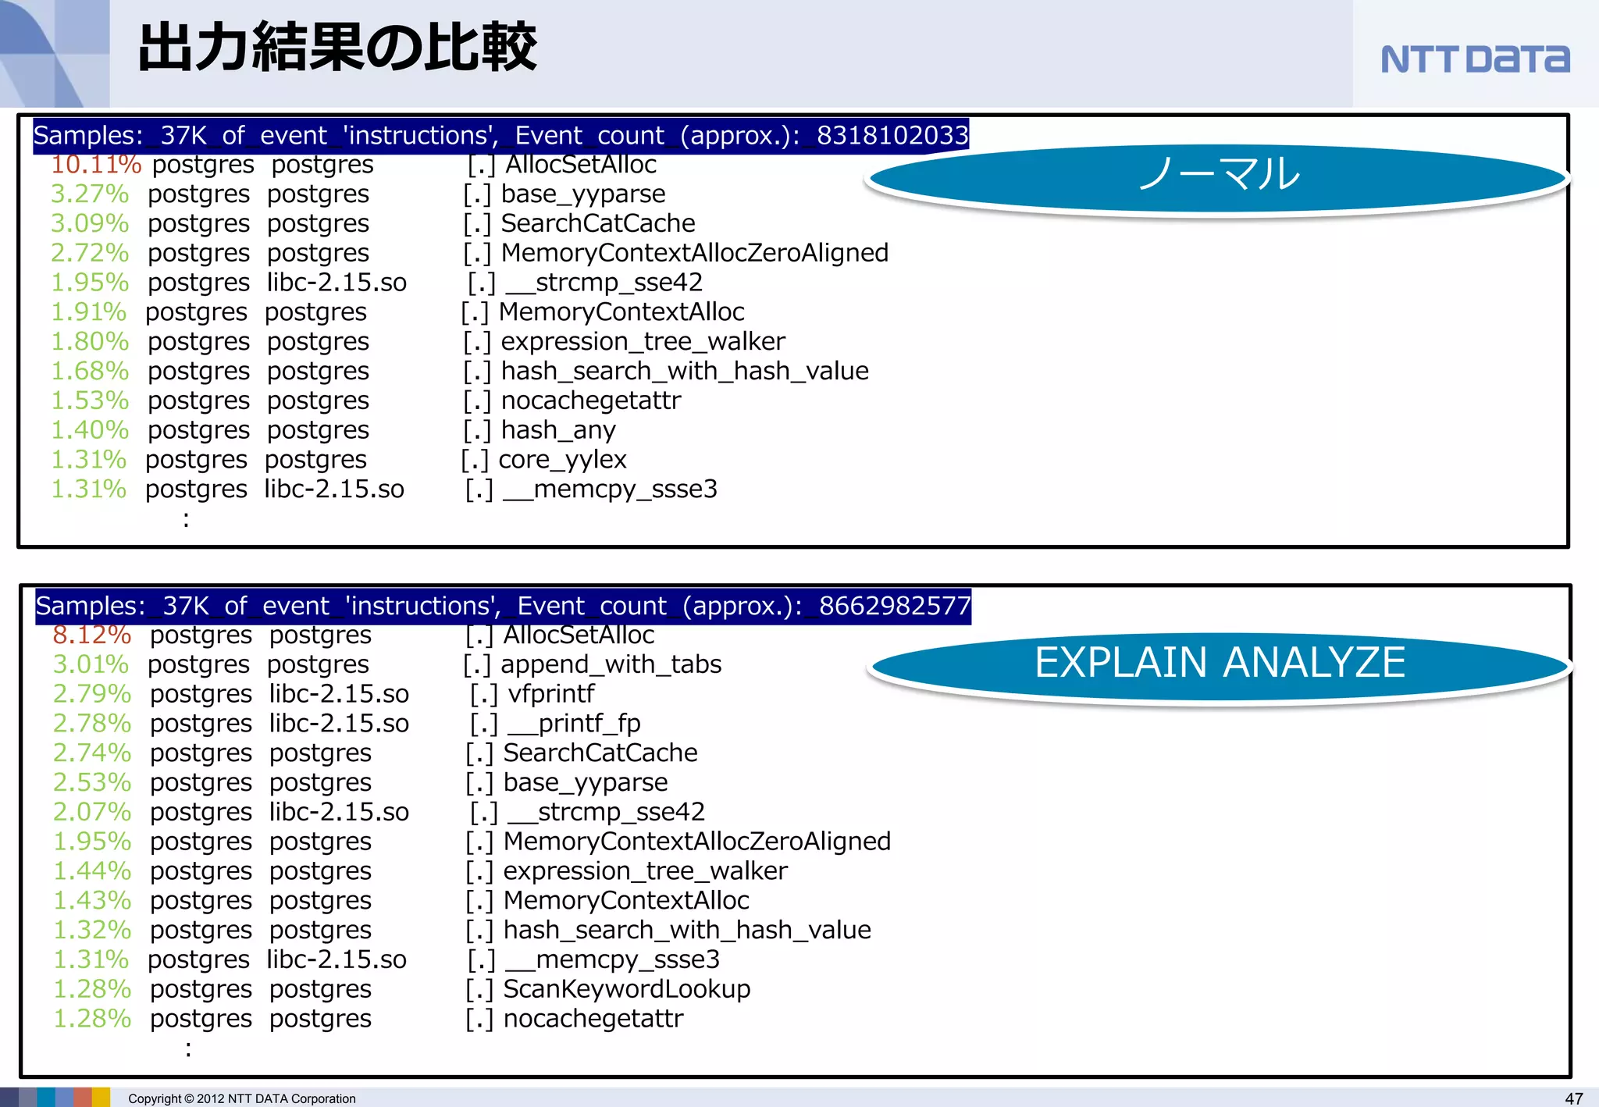Click MemoryContextAlloc in the 1.91% row
Screen dimensions: 1599x1107
pos(621,312)
